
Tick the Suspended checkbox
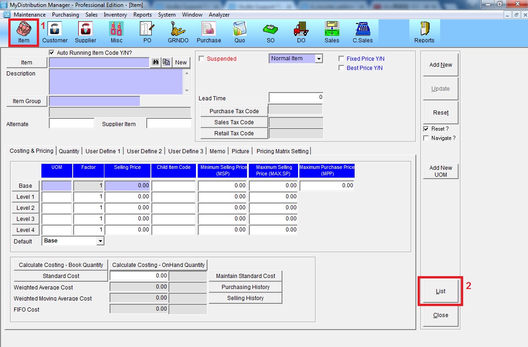coord(201,59)
